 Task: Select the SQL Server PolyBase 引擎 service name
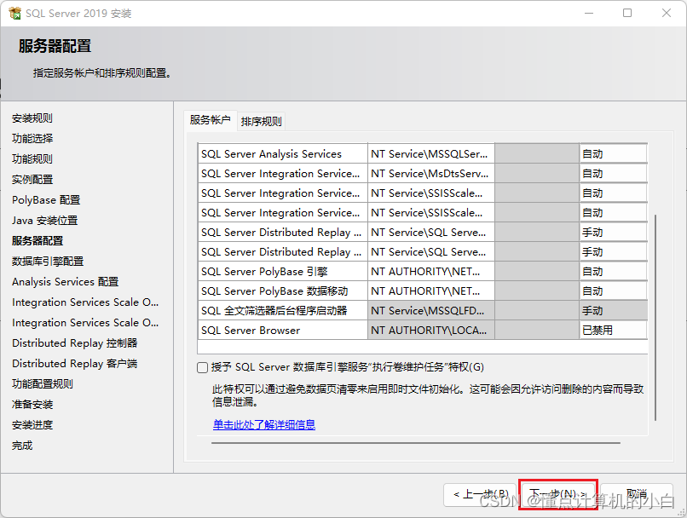pos(283,272)
